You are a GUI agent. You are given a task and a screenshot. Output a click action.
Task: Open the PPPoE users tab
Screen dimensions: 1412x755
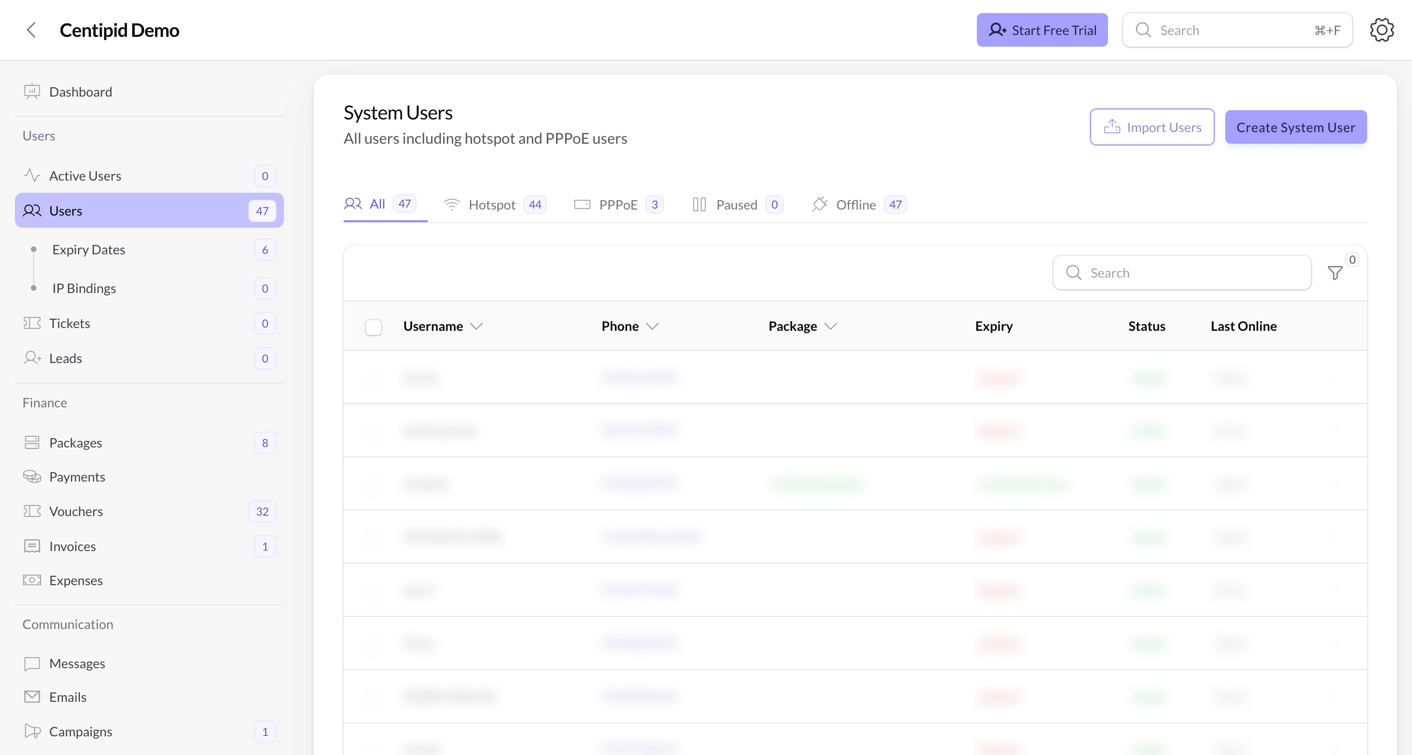pyautogui.click(x=618, y=204)
